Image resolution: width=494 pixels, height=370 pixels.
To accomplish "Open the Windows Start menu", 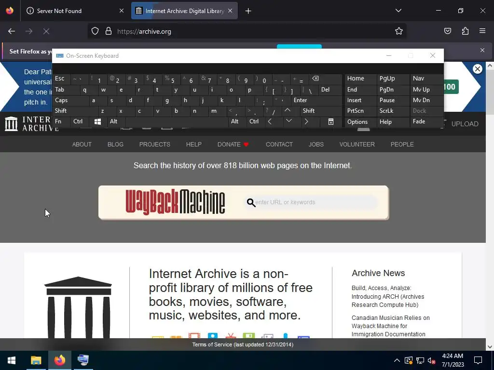I will (x=12, y=360).
